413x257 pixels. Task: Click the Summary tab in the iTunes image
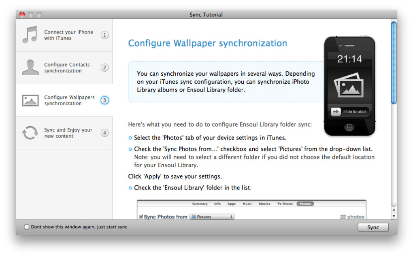[200, 204]
